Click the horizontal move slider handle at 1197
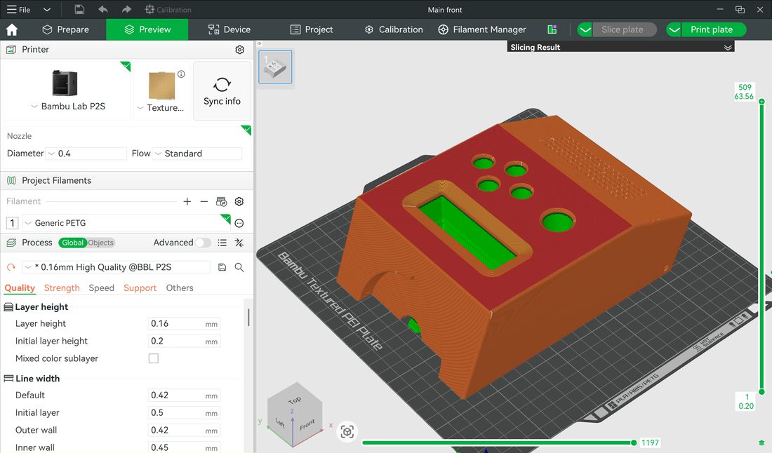 click(634, 442)
